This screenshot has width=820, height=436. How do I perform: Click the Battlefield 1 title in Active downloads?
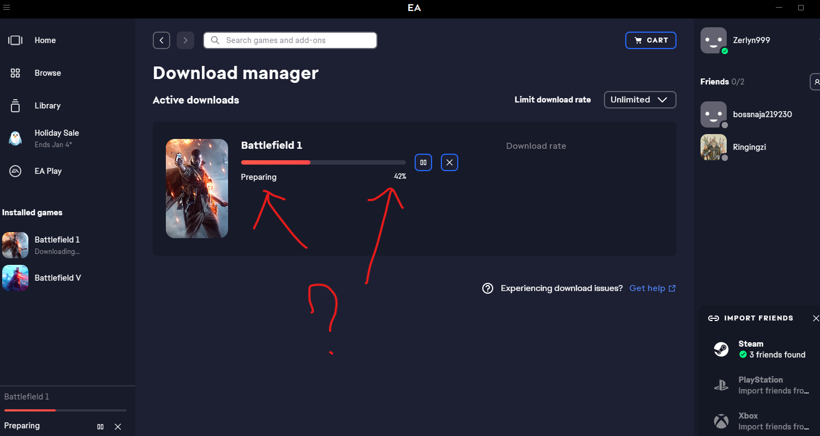(272, 146)
